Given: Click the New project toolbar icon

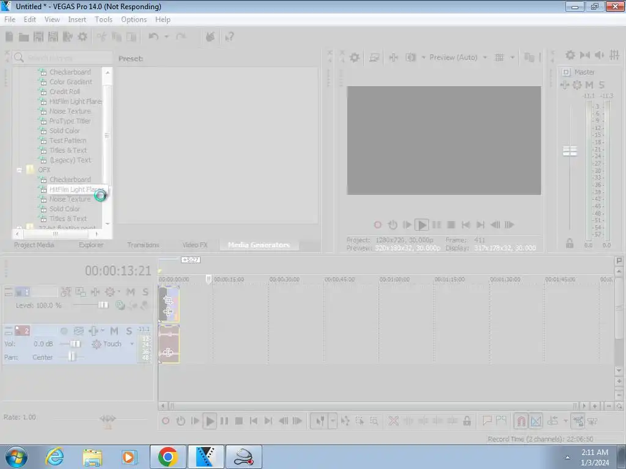Looking at the screenshot, I should click(x=9, y=37).
